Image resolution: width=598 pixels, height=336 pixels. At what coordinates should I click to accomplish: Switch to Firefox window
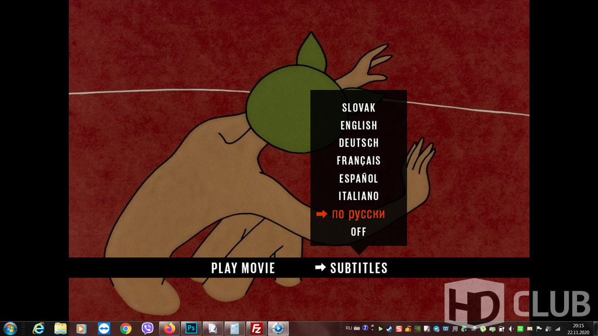(169, 328)
